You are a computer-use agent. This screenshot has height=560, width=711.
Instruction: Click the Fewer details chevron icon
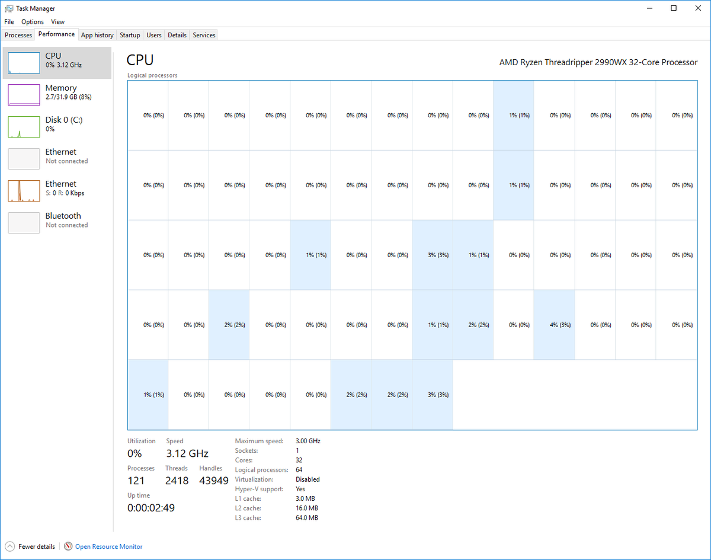click(x=10, y=546)
